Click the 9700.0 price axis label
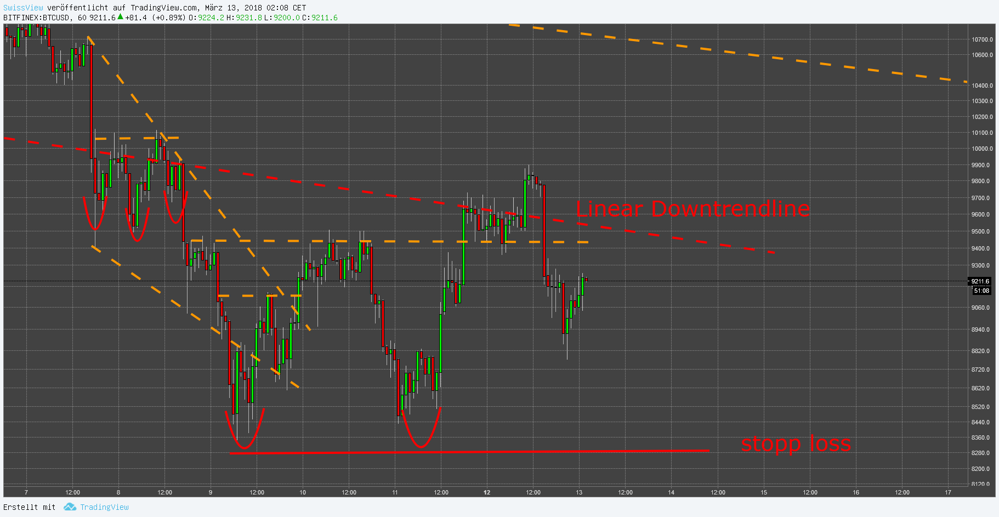Image resolution: width=999 pixels, height=517 pixels. tap(980, 198)
